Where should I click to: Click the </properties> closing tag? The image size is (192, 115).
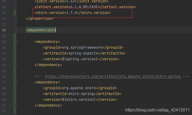click(x=40, y=18)
